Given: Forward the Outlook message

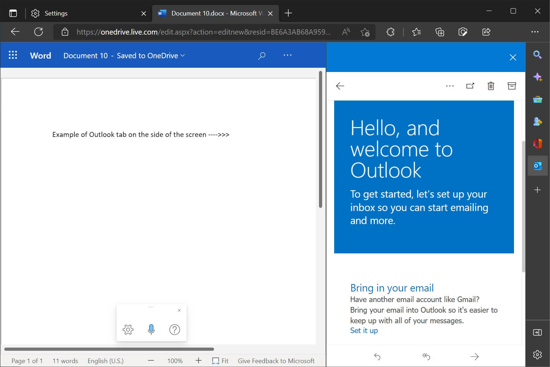Looking at the screenshot, I should (x=475, y=356).
